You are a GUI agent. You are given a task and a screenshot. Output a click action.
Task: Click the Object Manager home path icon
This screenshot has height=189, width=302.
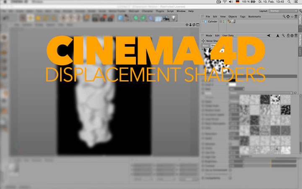point(288,16)
